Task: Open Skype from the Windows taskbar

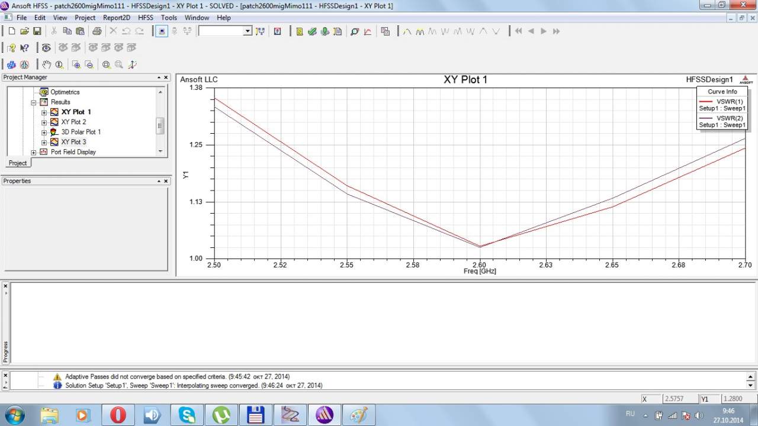Action: (x=187, y=415)
